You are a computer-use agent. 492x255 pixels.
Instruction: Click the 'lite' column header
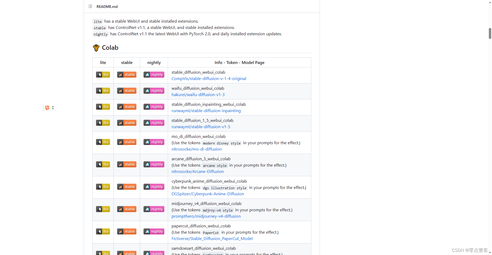[x=103, y=63]
